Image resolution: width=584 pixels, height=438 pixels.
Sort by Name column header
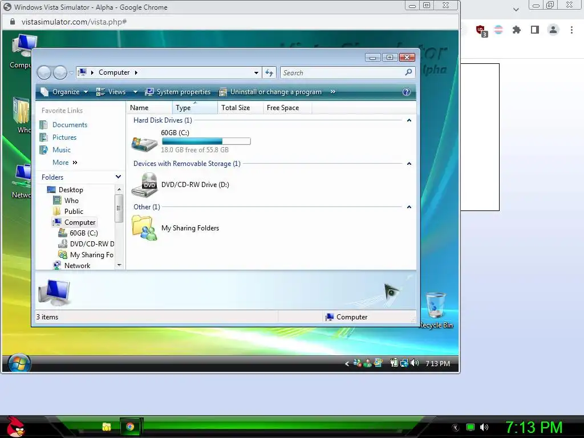point(149,108)
